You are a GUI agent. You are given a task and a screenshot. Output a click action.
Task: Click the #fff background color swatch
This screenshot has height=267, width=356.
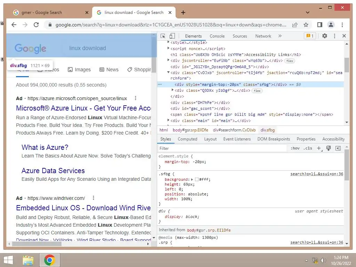[x=197, y=180]
